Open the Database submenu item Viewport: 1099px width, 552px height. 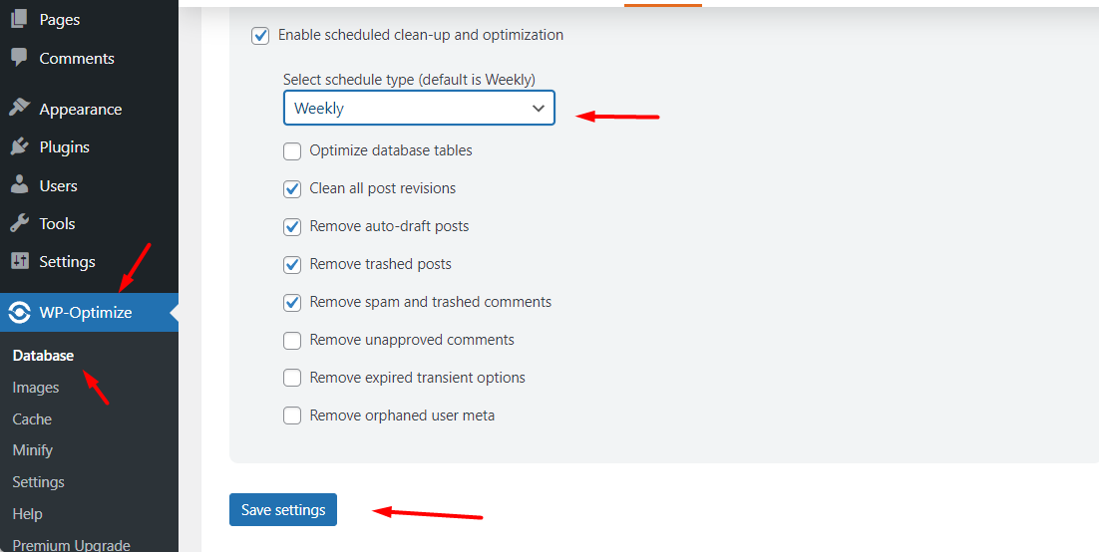click(43, 356)
